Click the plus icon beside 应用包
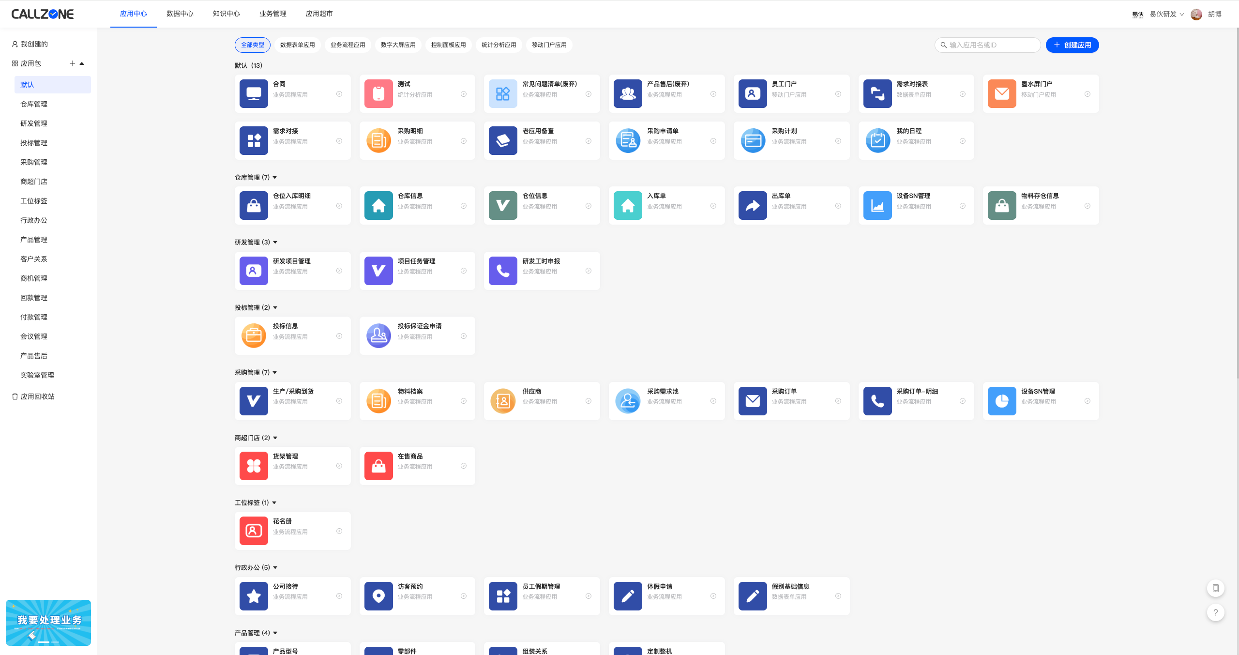Screen dimensions: 1239x655 (x=72, y=63)
